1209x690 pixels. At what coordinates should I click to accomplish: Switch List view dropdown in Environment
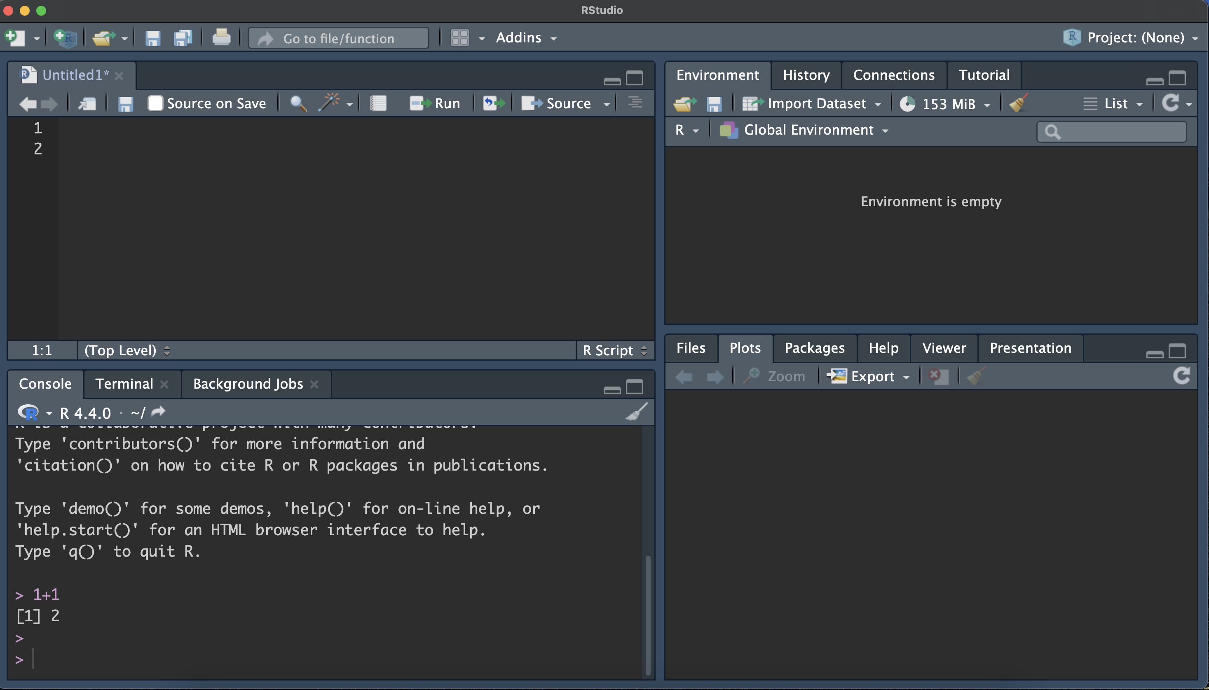pyautogui.click(x=1113, y=103)
